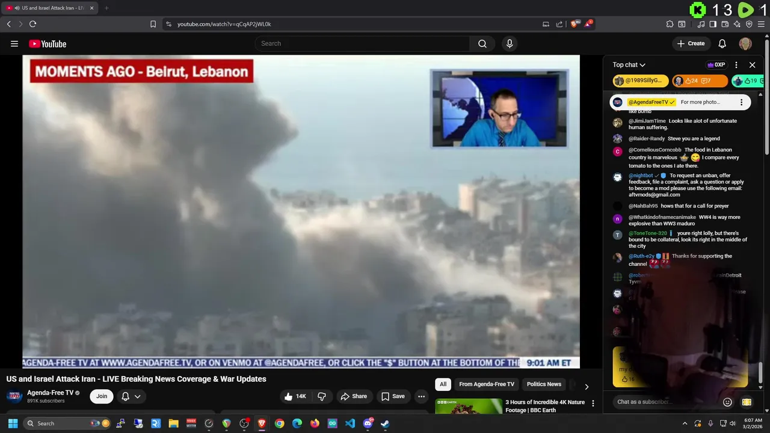Screen dimensions: 770x433
Task: Close the US and Israel Attack Iran tab
Action: [92, 8]
